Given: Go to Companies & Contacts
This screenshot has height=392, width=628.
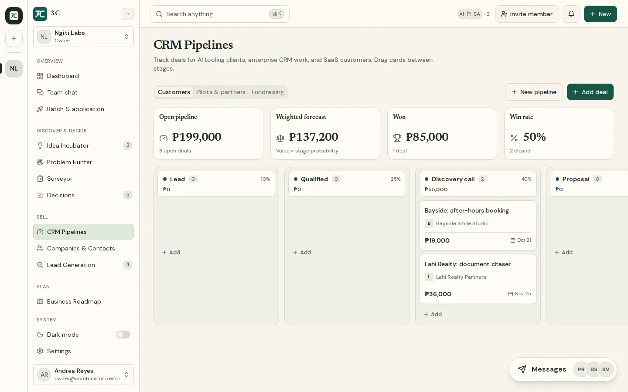Looking at the screenshot, I should (x=83, y=248).
